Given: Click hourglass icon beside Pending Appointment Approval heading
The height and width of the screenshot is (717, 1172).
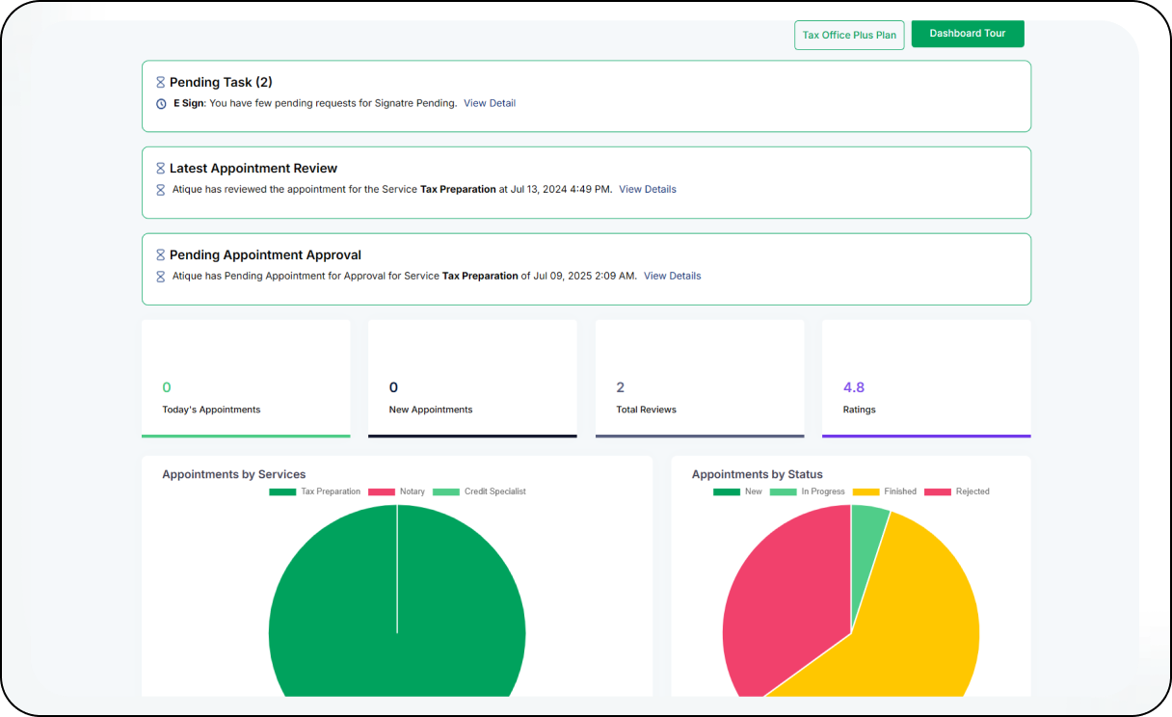Looking at the screenshot, I should point(160,255).
